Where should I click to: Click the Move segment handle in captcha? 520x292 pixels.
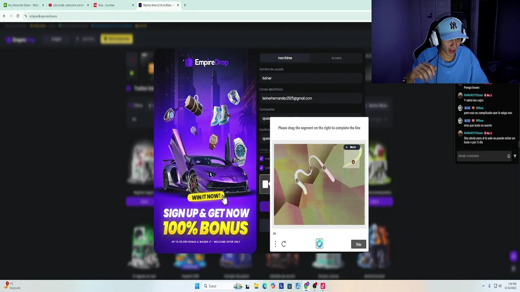(x=351, y=147)
